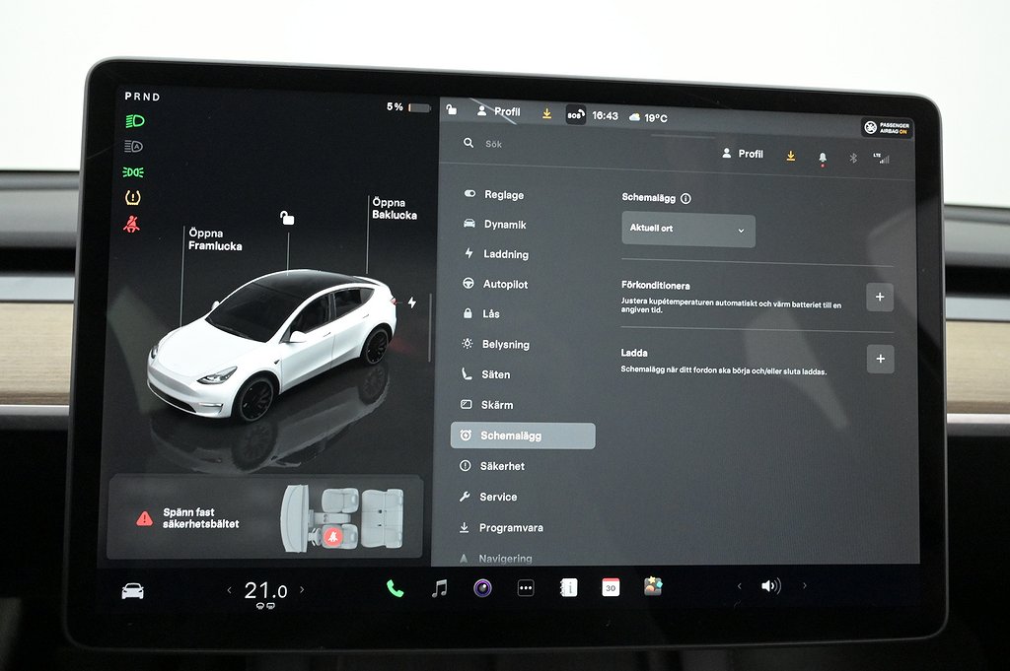Image resolution: width=1010 pixels, height=671 pixels.
Task: Expand the 'Aktuell ort' location dropdown
Action: pos(688,230)
